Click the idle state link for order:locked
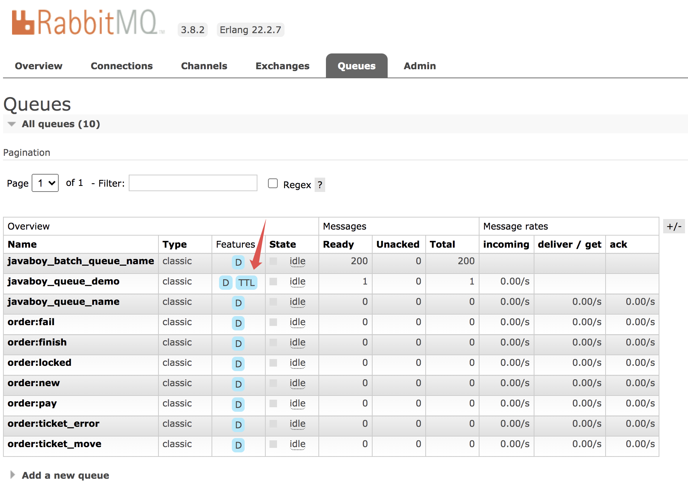Screen dimensions: 688x487 coord(297,362)
